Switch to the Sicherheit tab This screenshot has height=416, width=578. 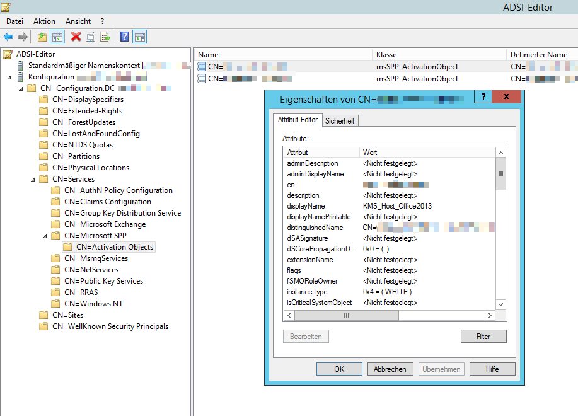[x=340, y=120]
